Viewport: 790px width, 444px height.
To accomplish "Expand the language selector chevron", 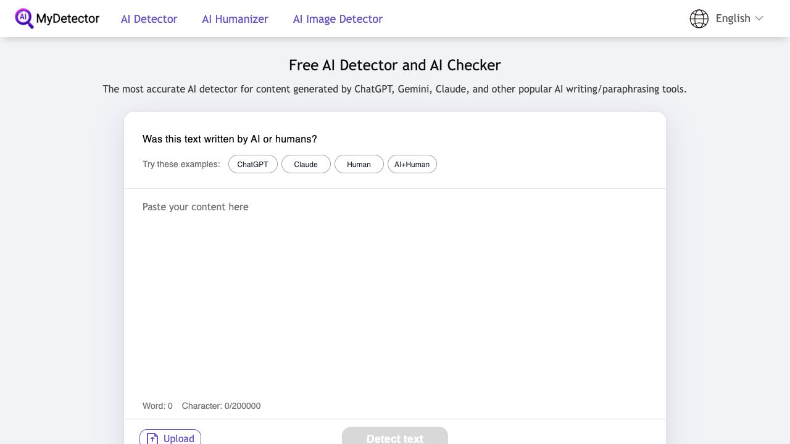I will tap(760, 19).
